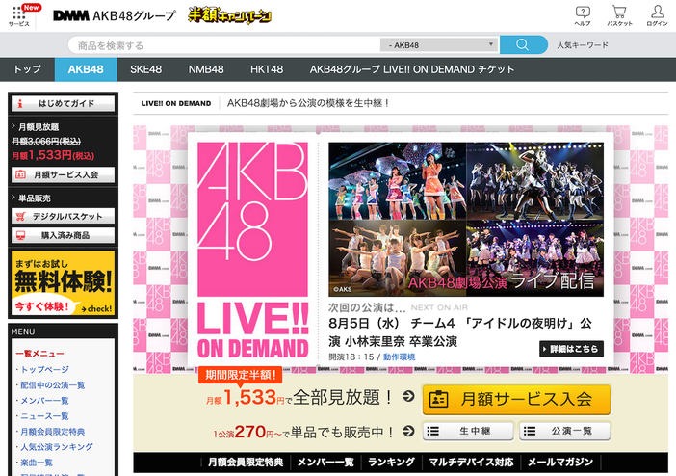This screenshot has width=676, height=476.
Task: Click 月額会員限定特典 in bottom black bar
Action: [246, 463]
